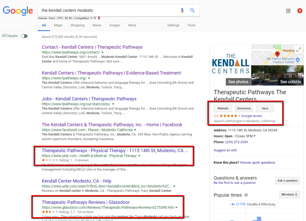Screen dimensions: 306x221
Task: Click the Address: 1115 14th St, Modesto text
Action: pos(246,130)
